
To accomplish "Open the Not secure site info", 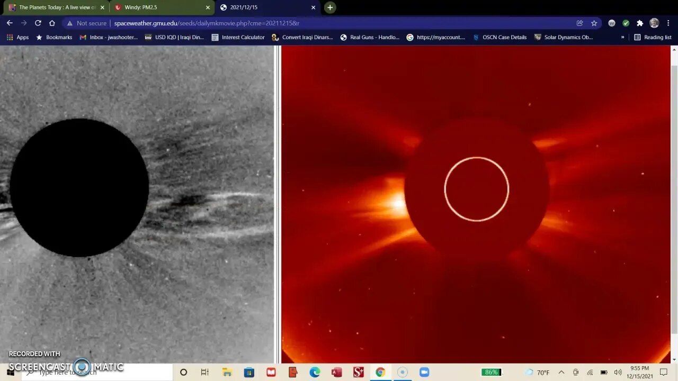I will (87, 23).
